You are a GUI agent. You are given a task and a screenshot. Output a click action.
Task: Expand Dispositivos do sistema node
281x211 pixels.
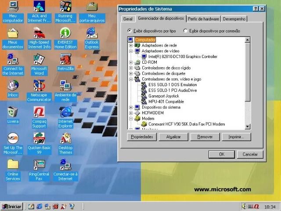pos(131,107)
